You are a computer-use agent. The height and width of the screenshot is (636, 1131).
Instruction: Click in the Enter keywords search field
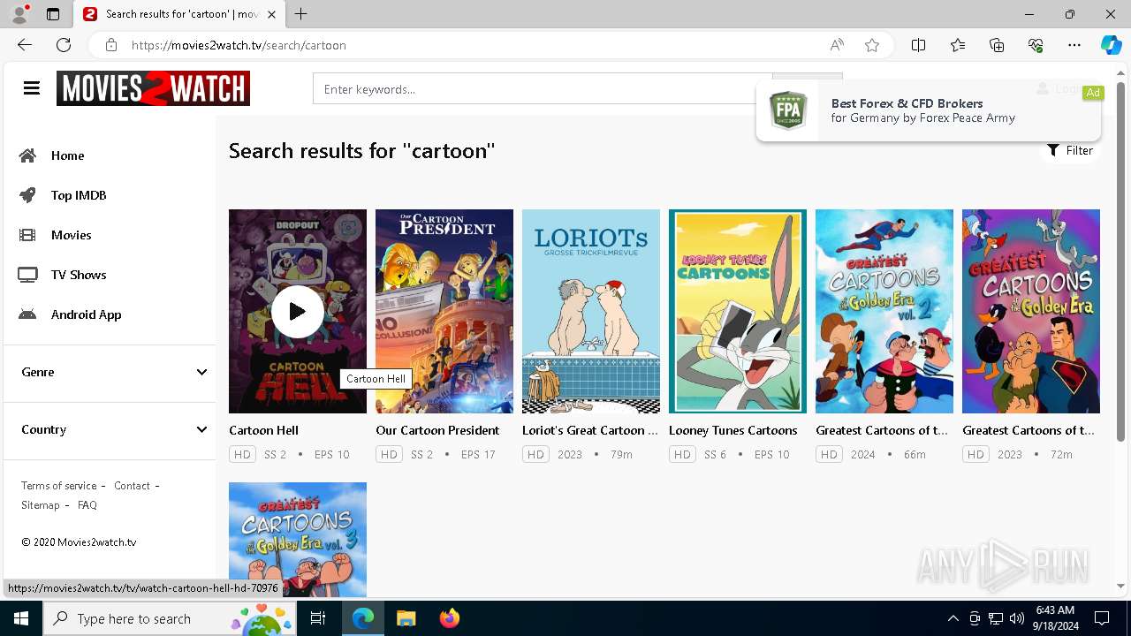(x=543, y=89)
